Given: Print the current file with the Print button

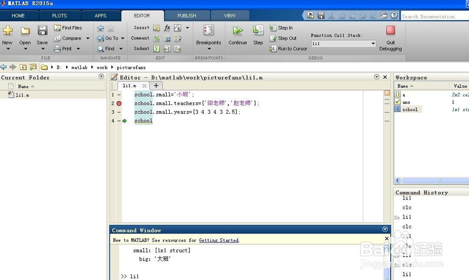Looking at the screenshot, I should tap(63, 49).
